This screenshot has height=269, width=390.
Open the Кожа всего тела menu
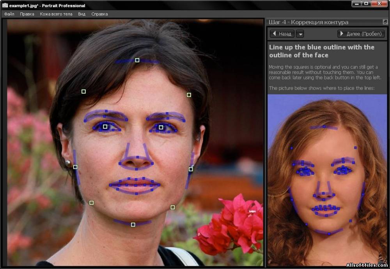tap(56, 14)
